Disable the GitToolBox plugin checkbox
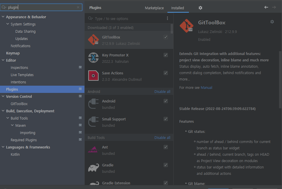The width and height of the screenshot is (282, 189). pos(166,37)
